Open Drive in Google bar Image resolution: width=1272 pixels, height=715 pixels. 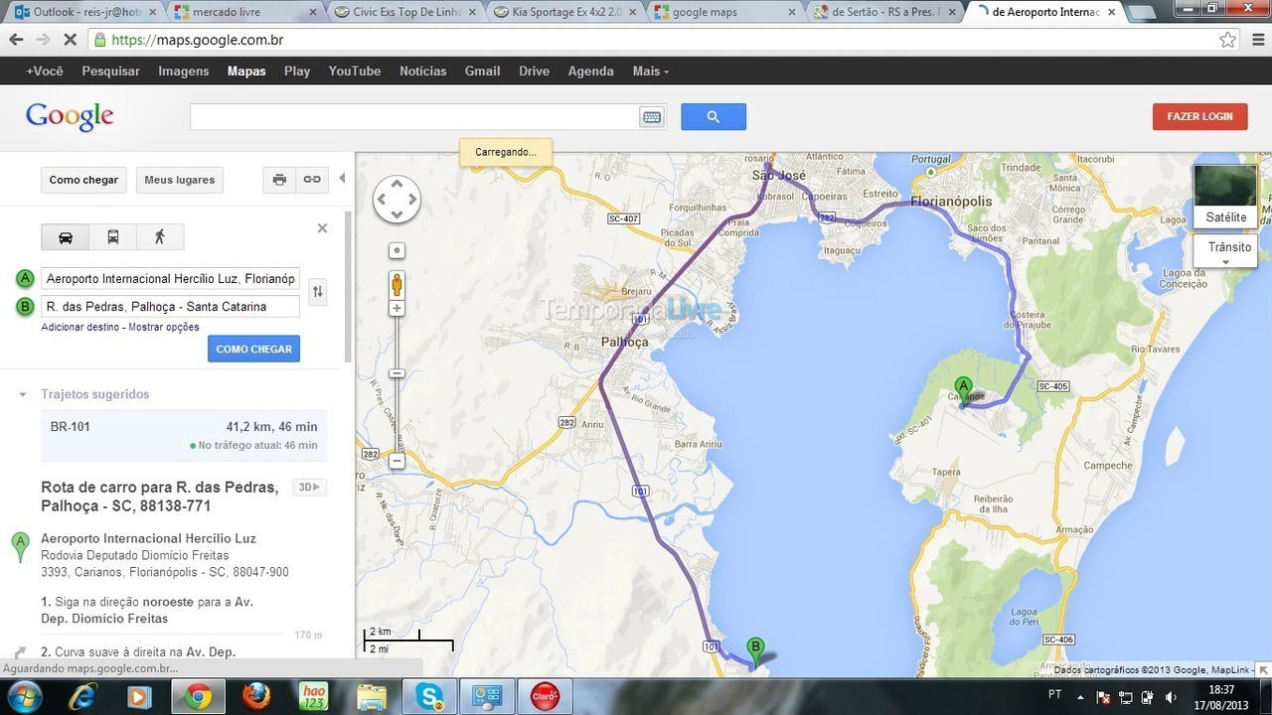(534, 71)
